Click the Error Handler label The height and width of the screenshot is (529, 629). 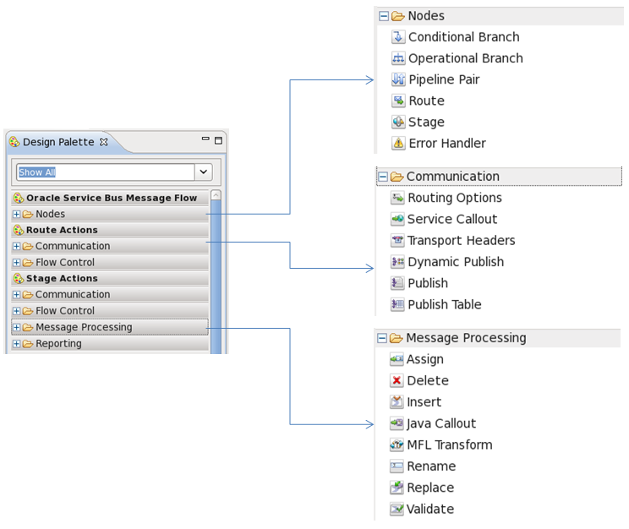[x=447, y=143]
